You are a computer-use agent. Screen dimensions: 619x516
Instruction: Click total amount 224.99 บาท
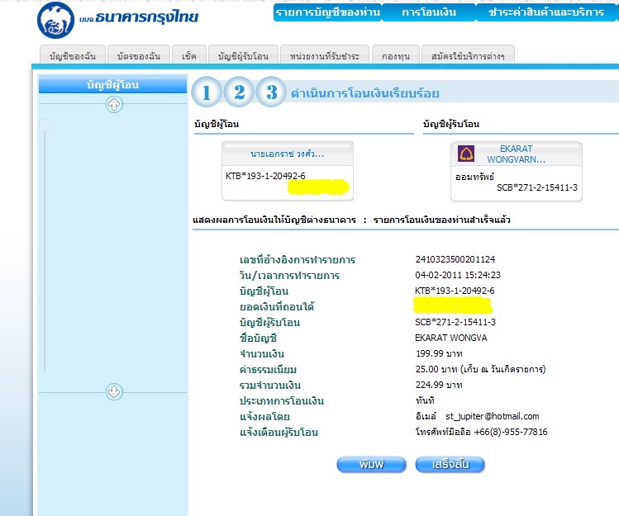click(x=439, y=385)
